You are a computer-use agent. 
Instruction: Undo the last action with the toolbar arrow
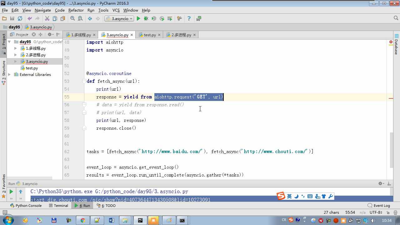(x=30, y=19)
